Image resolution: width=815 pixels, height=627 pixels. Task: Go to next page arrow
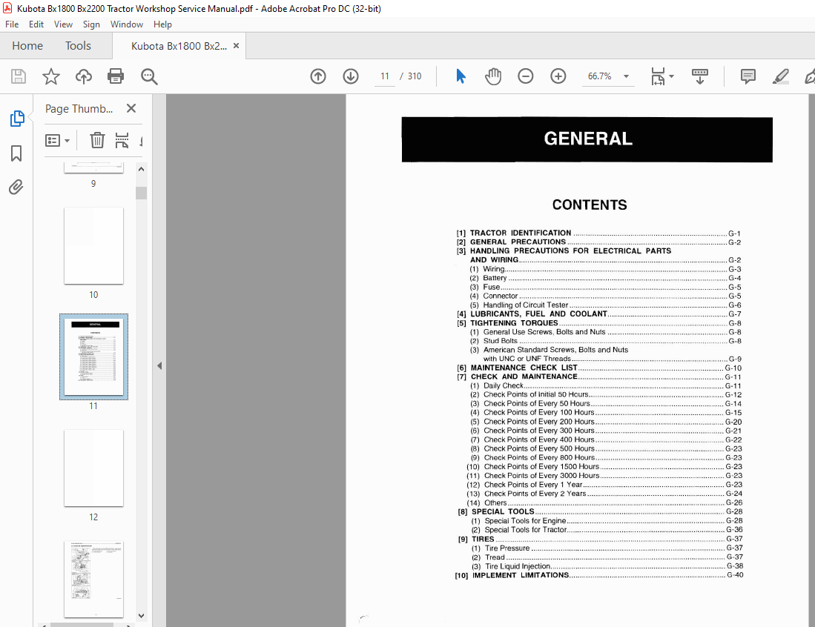point(351,76)
